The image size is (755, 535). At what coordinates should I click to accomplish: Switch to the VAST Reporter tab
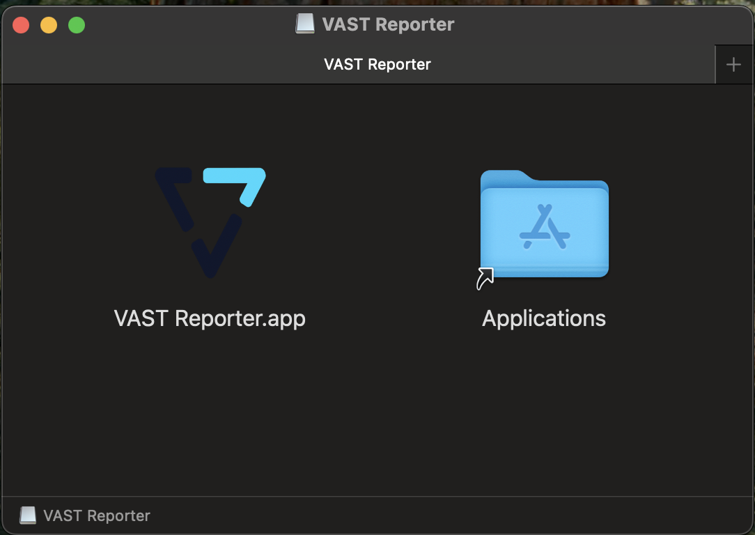pos(377,64)
